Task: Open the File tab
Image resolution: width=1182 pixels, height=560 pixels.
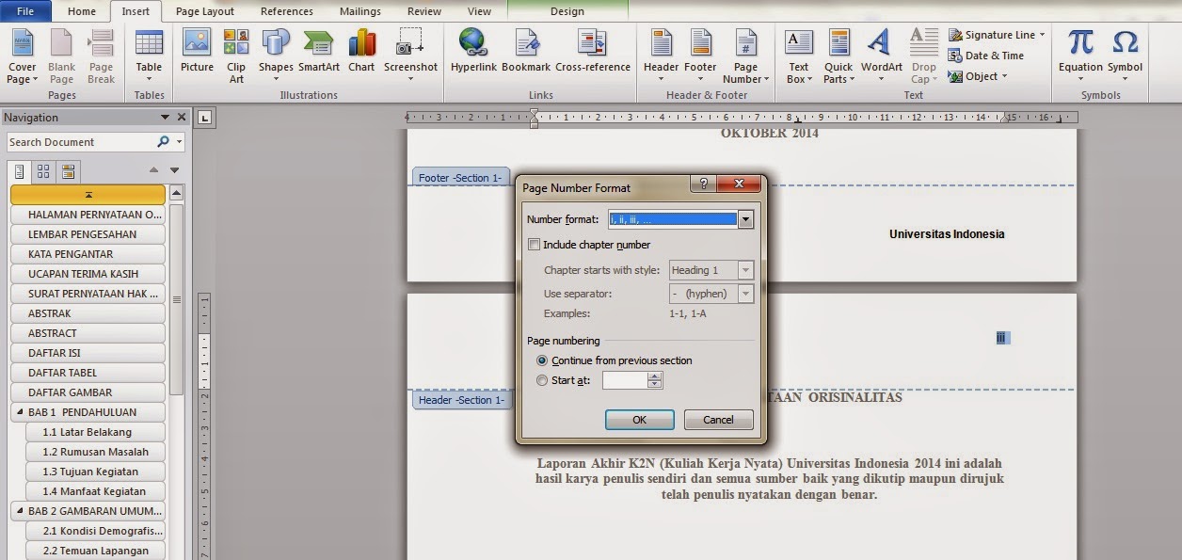Action: [26, 11]
